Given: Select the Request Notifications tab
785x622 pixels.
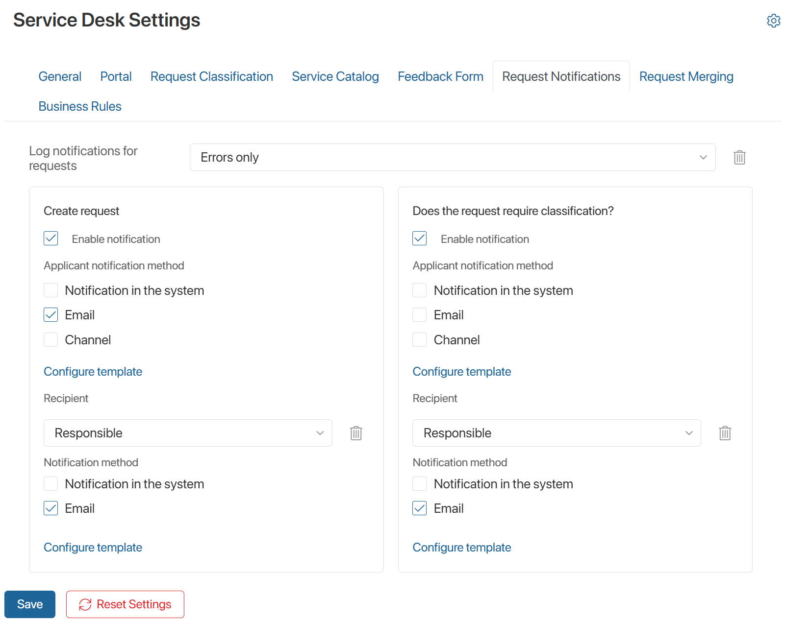Looking at the screenshot, I should 561,76.
